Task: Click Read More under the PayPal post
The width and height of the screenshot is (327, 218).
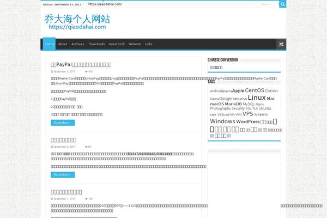Action: point(63,123)
